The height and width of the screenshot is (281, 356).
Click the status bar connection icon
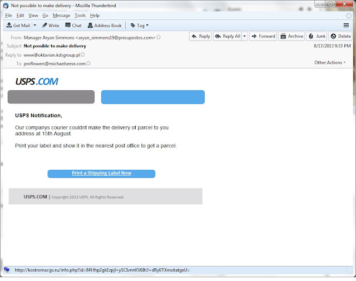click(x=7, y=270)
